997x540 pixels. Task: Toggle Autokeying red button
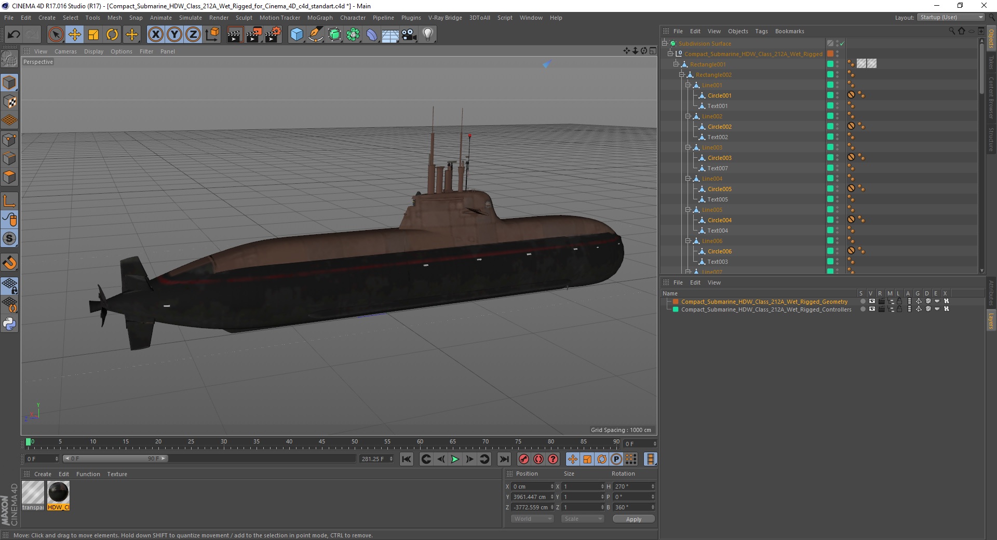538,459
